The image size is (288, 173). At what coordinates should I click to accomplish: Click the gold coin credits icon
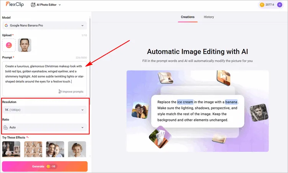point(262,5)
